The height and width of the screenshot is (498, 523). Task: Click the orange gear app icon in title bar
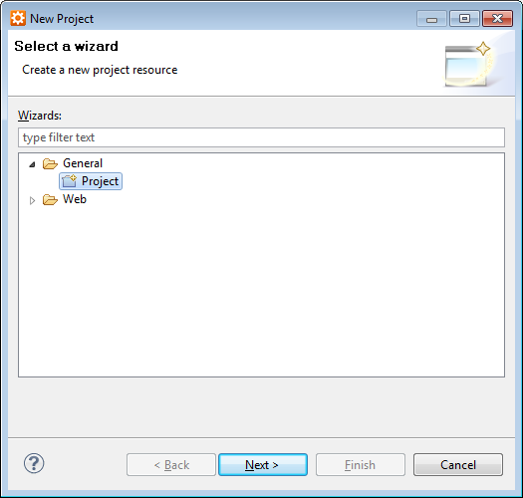click(x=18, y=18)
